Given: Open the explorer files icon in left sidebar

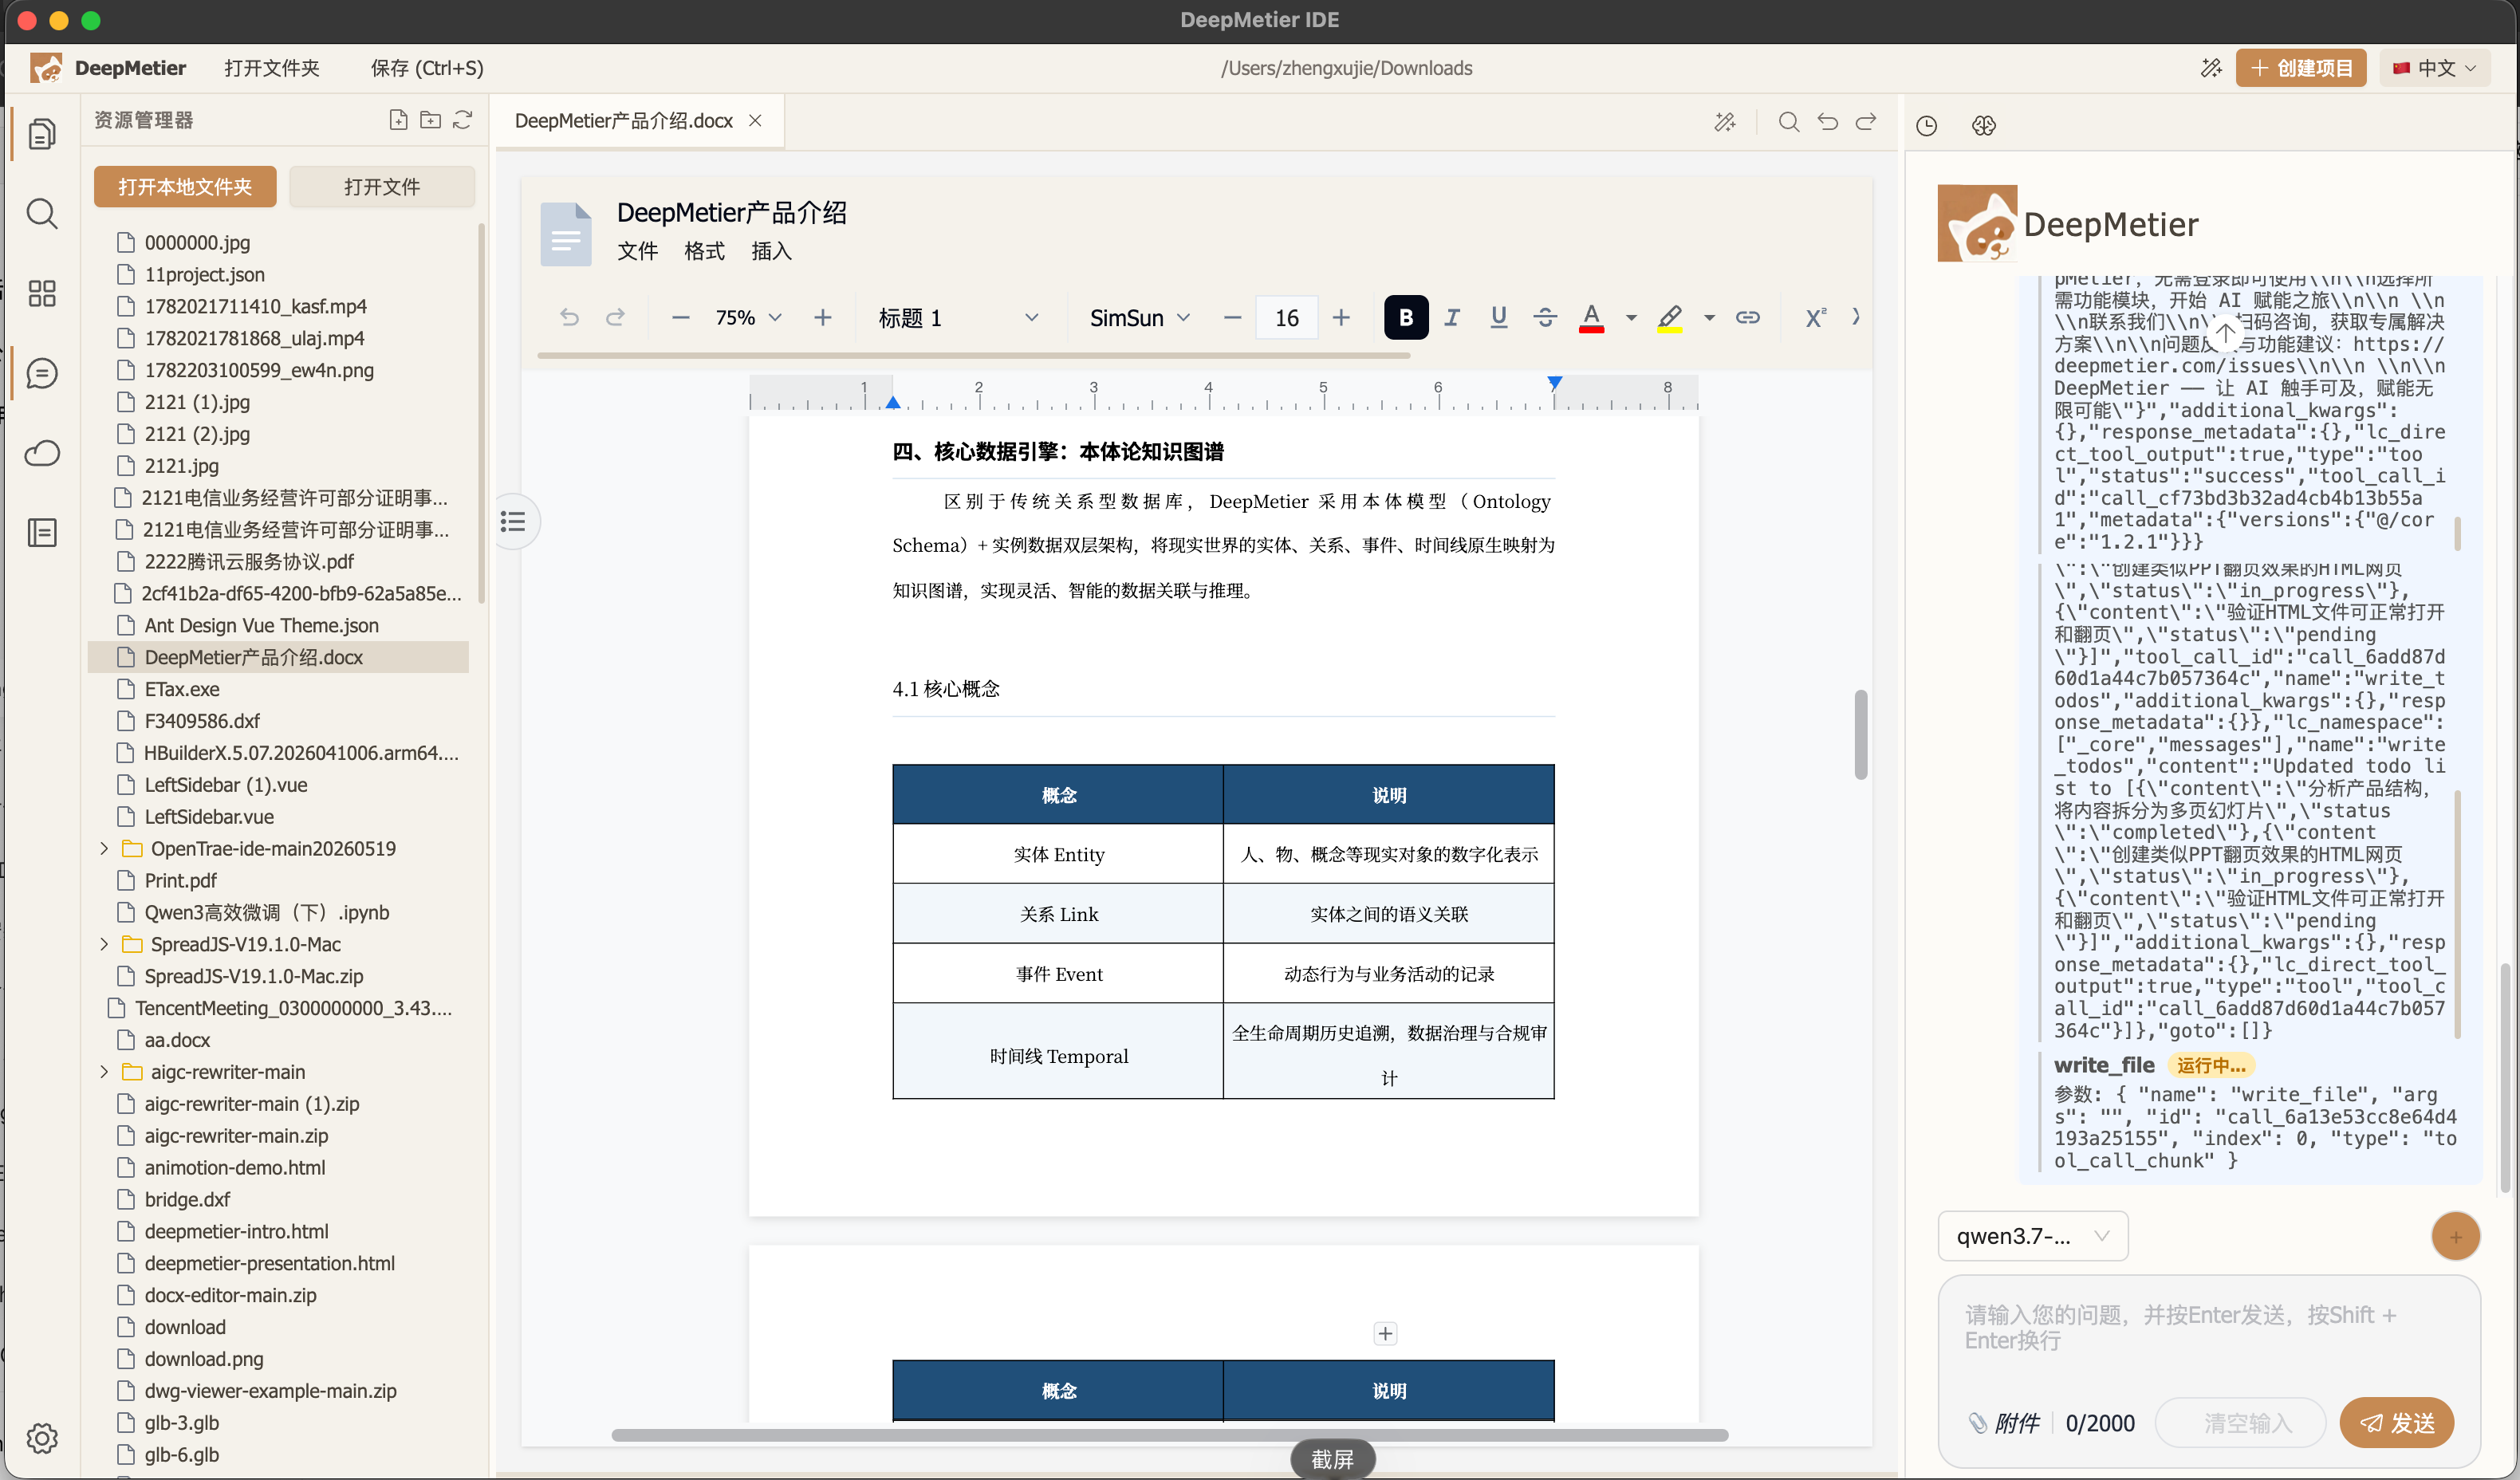Looking at the screenshot, I should [42, 133].
